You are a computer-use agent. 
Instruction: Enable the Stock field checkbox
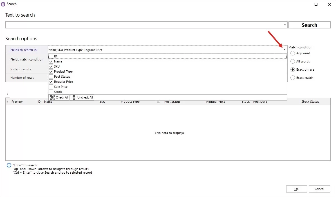(51, 91)
